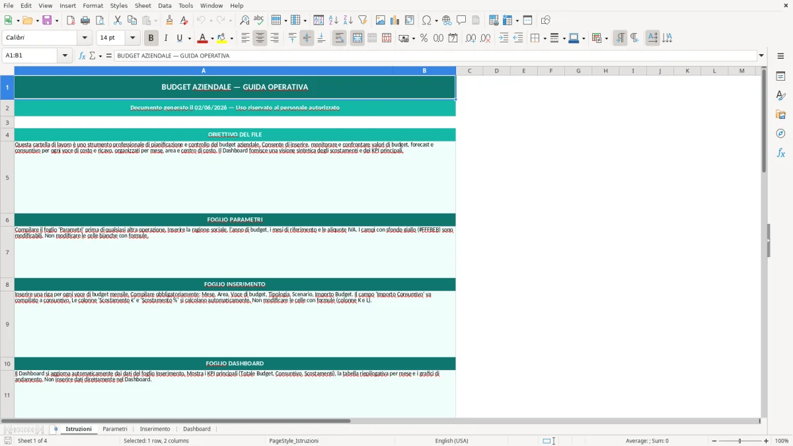Open the Data menu
793x446 pixels.
tap(165, 5)
